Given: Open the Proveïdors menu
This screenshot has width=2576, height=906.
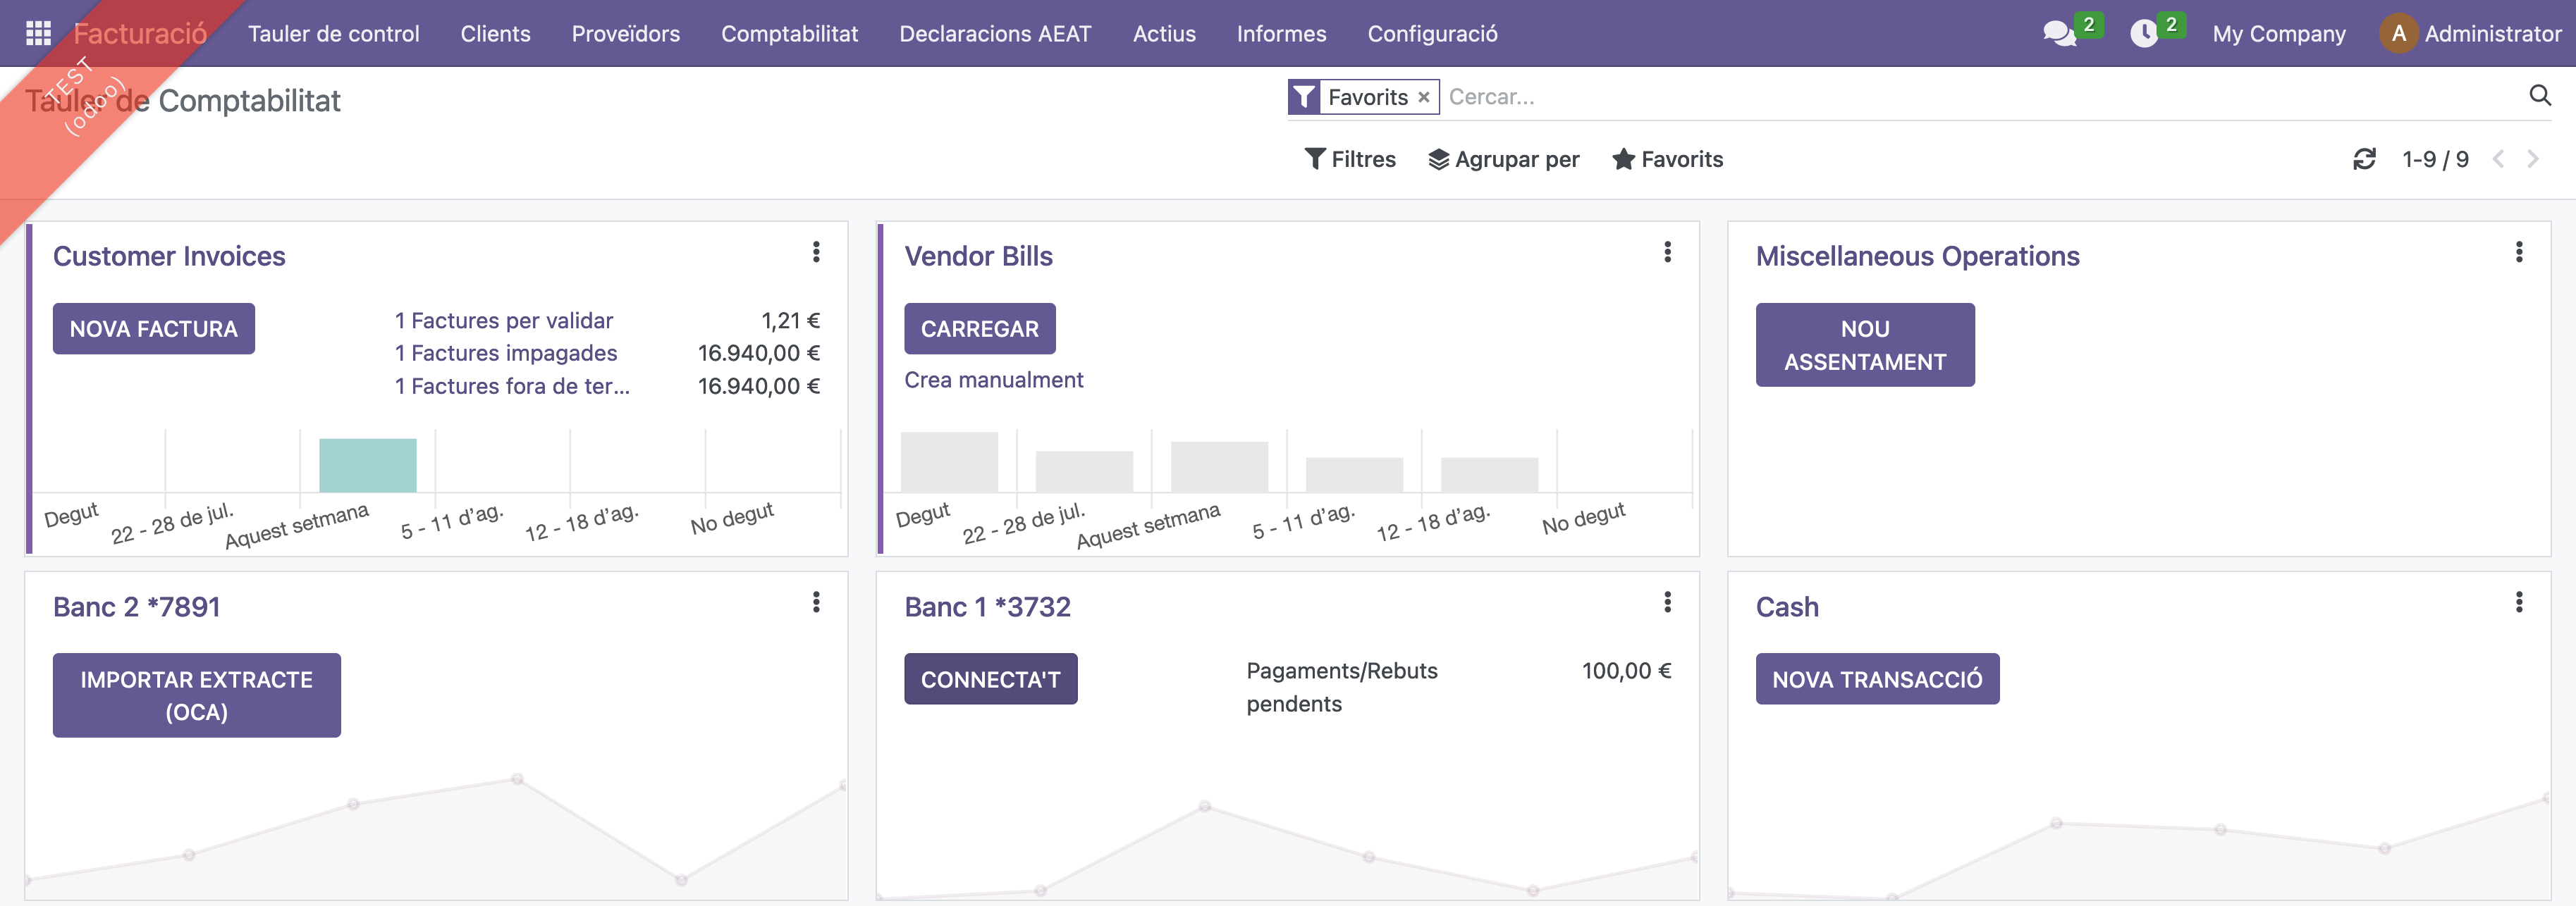Looking at the screenshot, I should (x=625, y=33).
